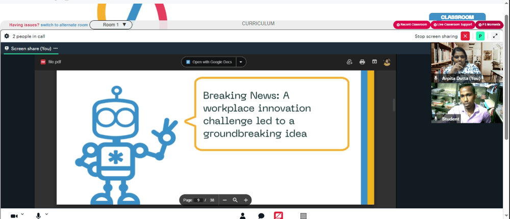510x219 pixels.
Task: Expand microphone options chevron
Action: click(46, 214)
